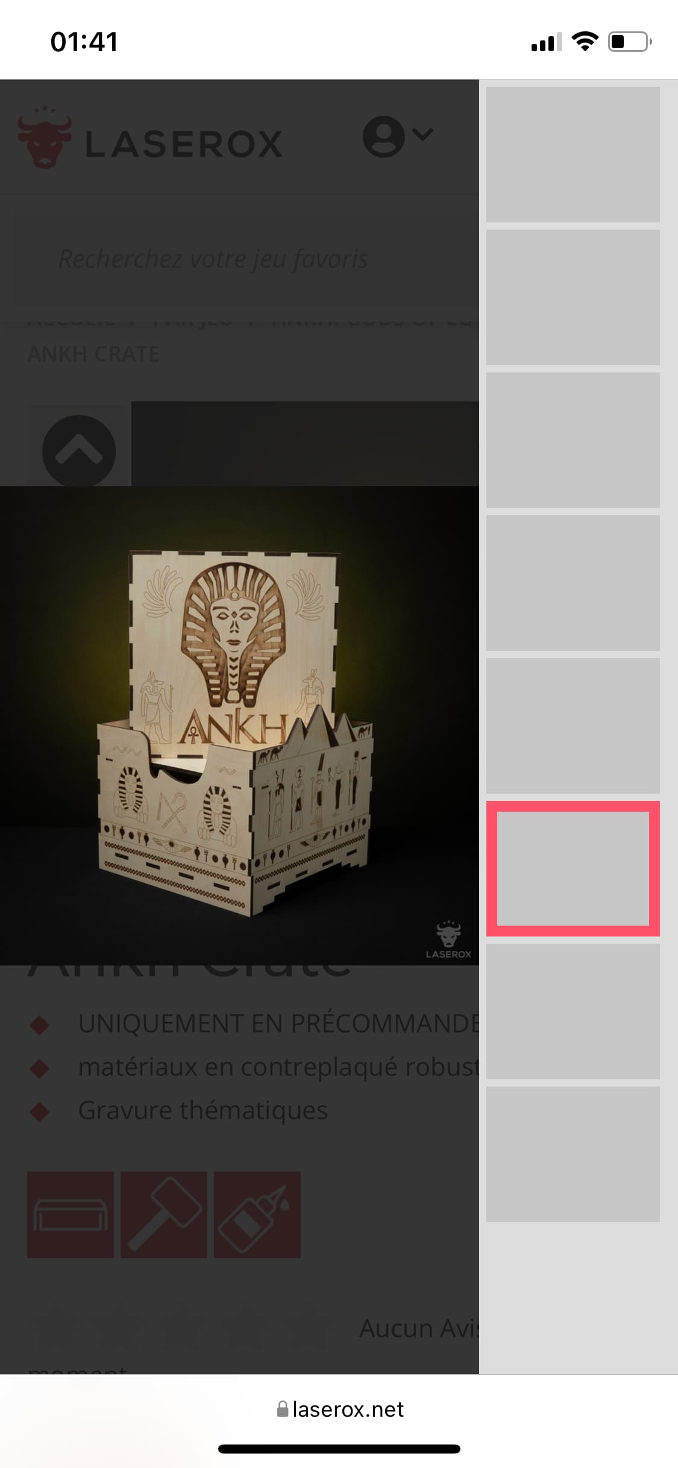This screenshot has width=678, height=1468.
Task: Tap the Wi-Fi status icon
Action: pos(585,42)
